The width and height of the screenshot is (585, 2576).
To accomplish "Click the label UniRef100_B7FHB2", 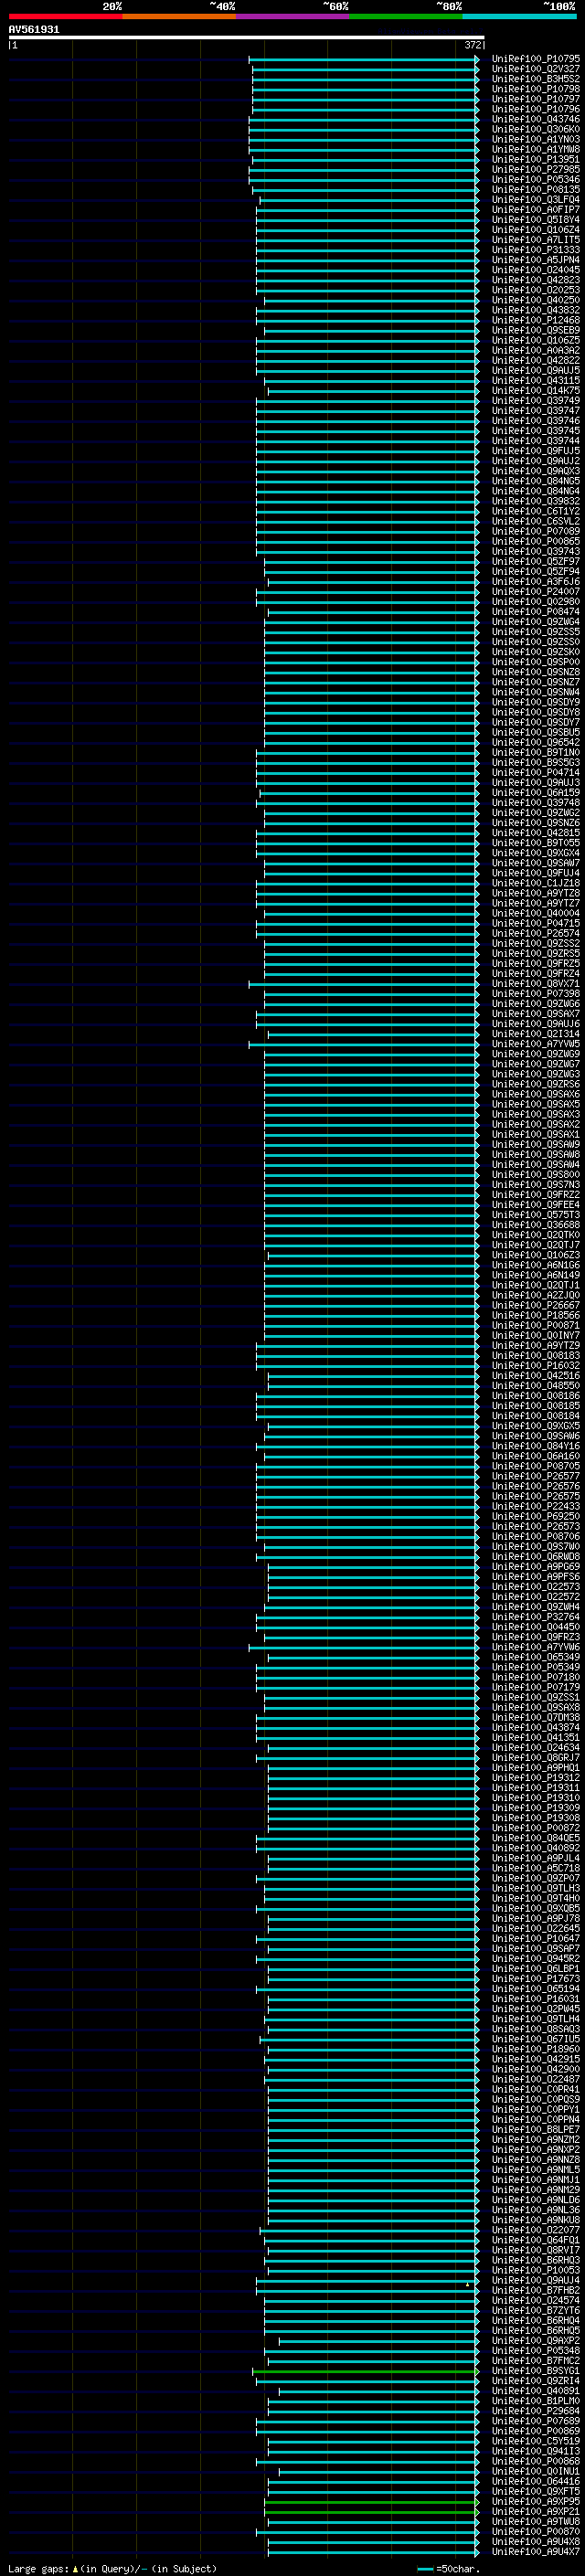I will pyautogui.click(x=535, y=2290).
